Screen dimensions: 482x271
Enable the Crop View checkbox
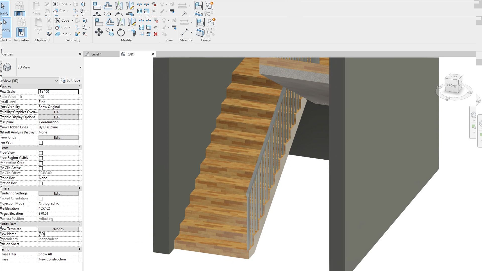click(41, 153)
